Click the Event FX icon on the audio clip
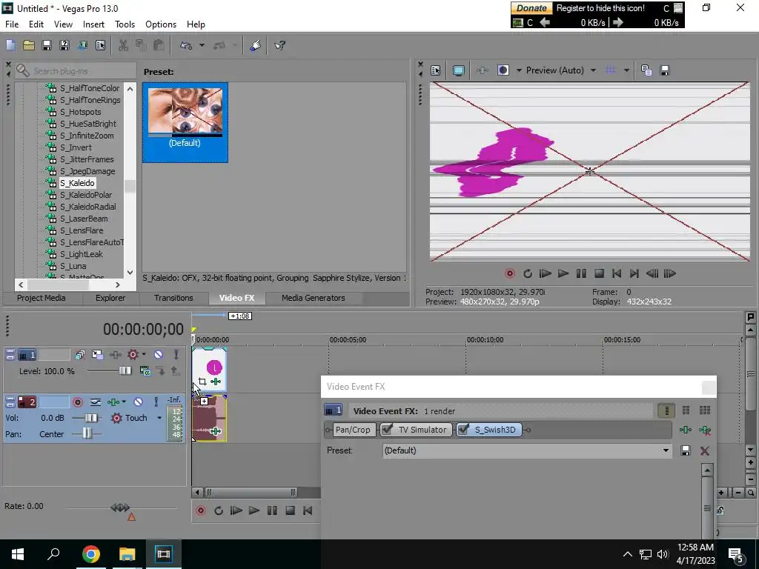The height and width of the screenshot is (569, 759). tap(216, 430)
